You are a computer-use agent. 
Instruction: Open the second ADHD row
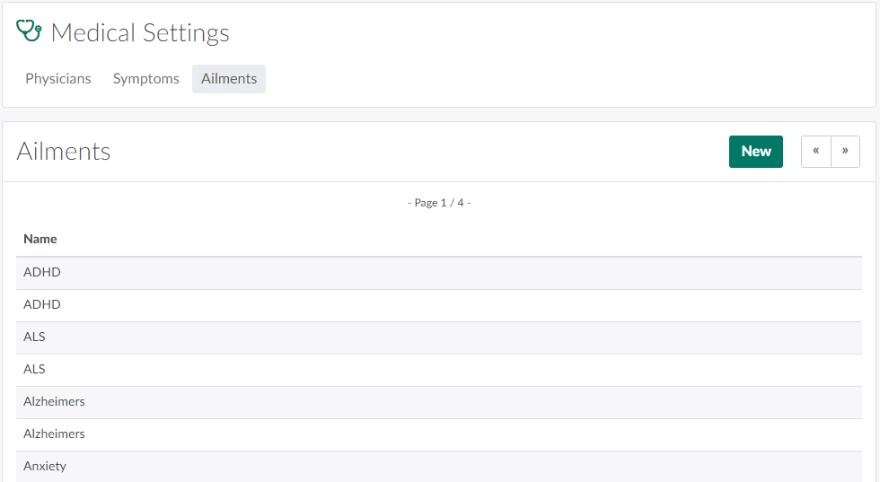(42, 304)
